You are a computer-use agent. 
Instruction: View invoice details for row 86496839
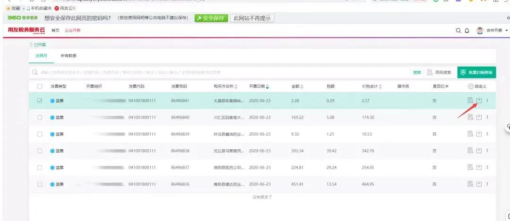pos(470,134)
